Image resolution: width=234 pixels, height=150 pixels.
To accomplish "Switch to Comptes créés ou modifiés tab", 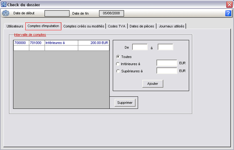I will pos(84,26).
